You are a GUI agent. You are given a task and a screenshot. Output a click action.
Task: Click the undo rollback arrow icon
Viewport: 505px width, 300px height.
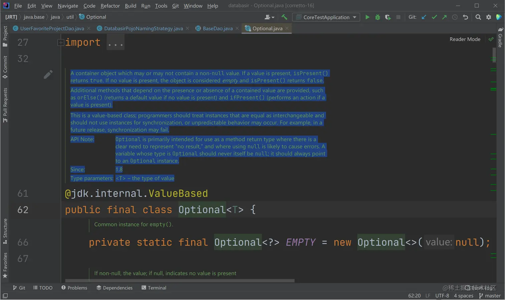tap(465, 17)
